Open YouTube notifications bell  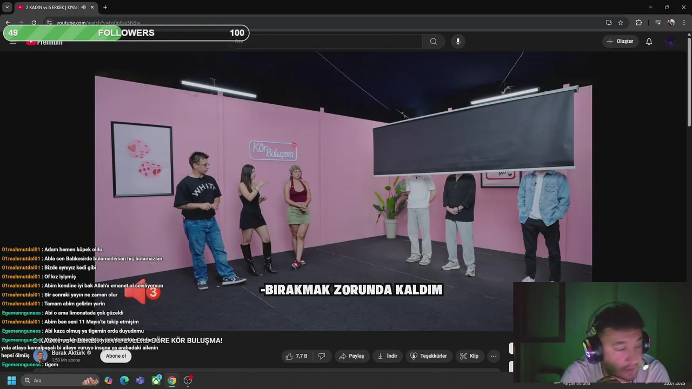coord(649,42)
